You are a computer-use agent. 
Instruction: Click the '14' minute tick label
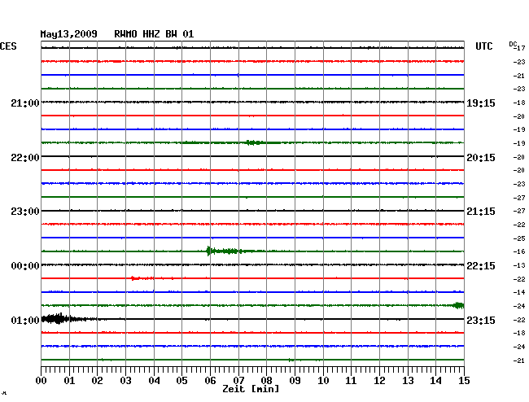[435, 381]
